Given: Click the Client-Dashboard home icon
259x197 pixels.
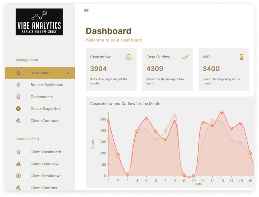Looking at the screenshot, I should coord(18,152).
